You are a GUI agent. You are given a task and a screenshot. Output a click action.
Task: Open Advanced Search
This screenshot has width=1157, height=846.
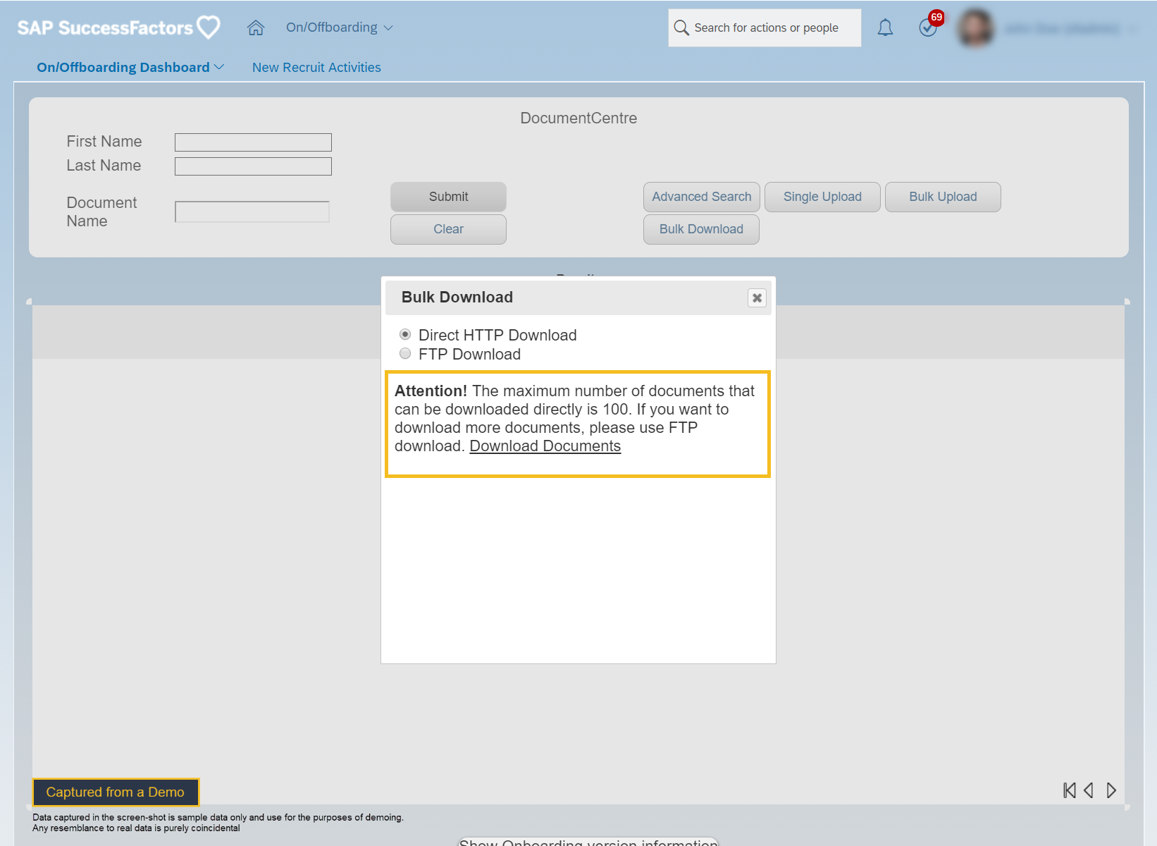701,197
